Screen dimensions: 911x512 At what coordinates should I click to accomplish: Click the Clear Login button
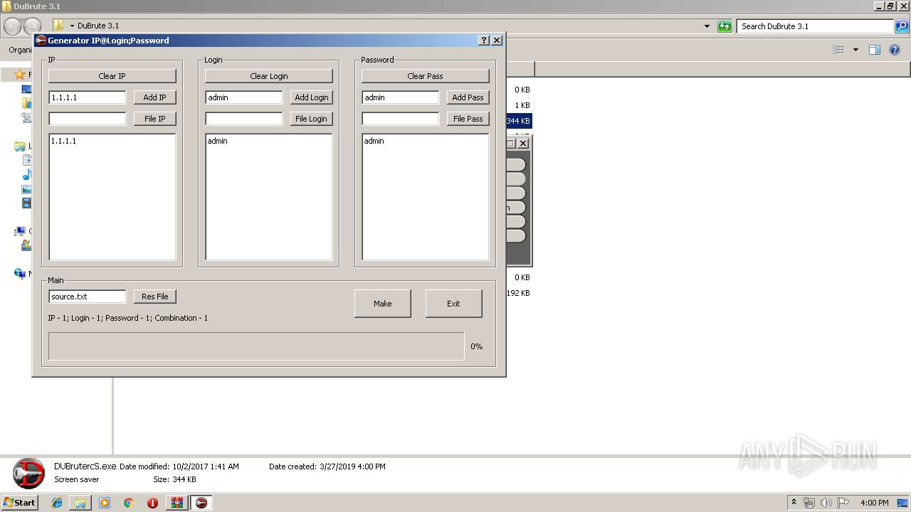click(x=269, y=76)
